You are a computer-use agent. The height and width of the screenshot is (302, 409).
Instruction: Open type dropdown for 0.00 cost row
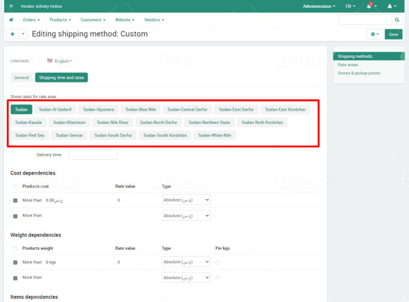pyautogui.click(x=186, y=200)
